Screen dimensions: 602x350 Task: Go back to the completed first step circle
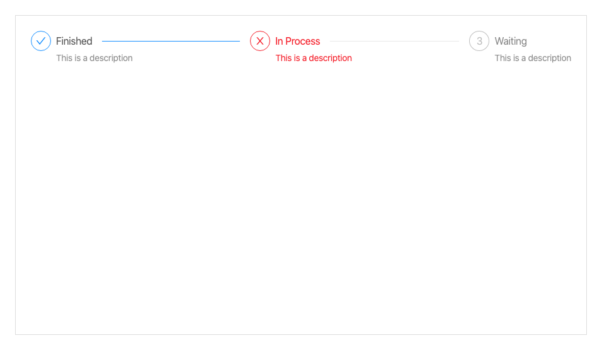[x=41, y=41]
